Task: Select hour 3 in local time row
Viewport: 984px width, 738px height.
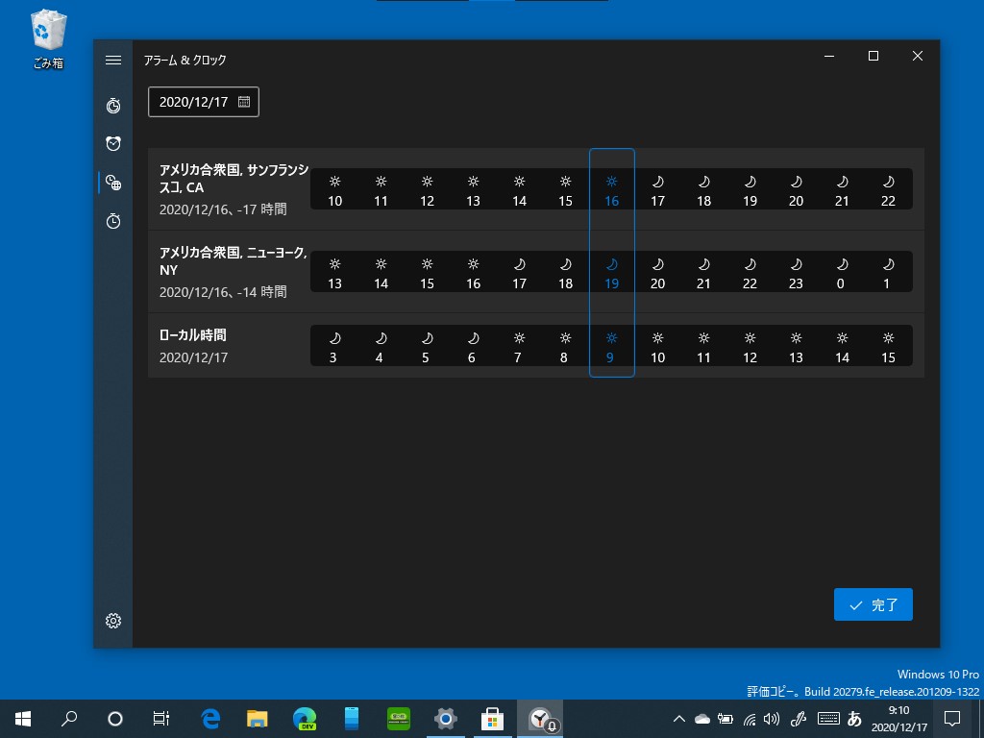Action: pos(333,348)
